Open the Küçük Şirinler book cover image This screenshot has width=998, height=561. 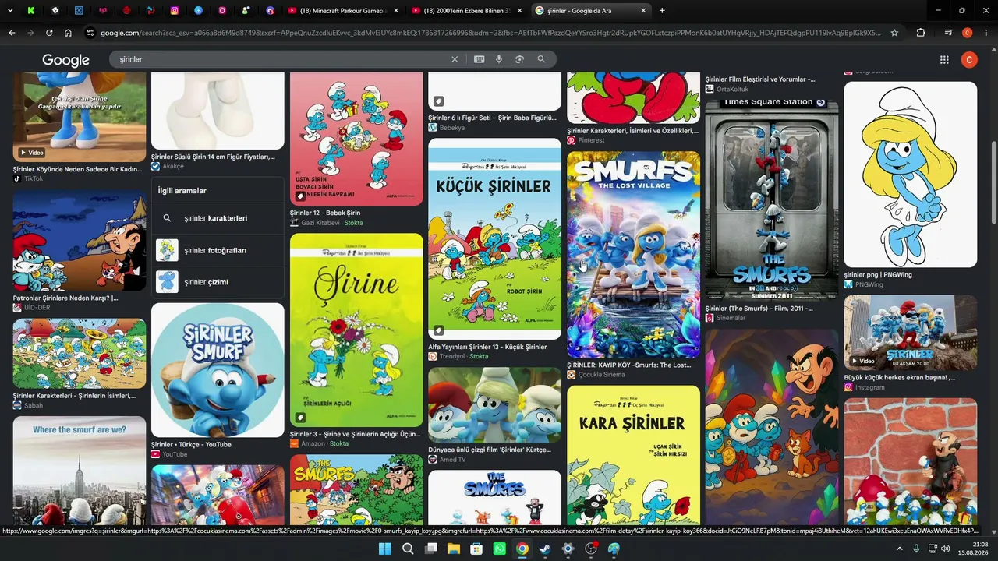coord(494,238)
